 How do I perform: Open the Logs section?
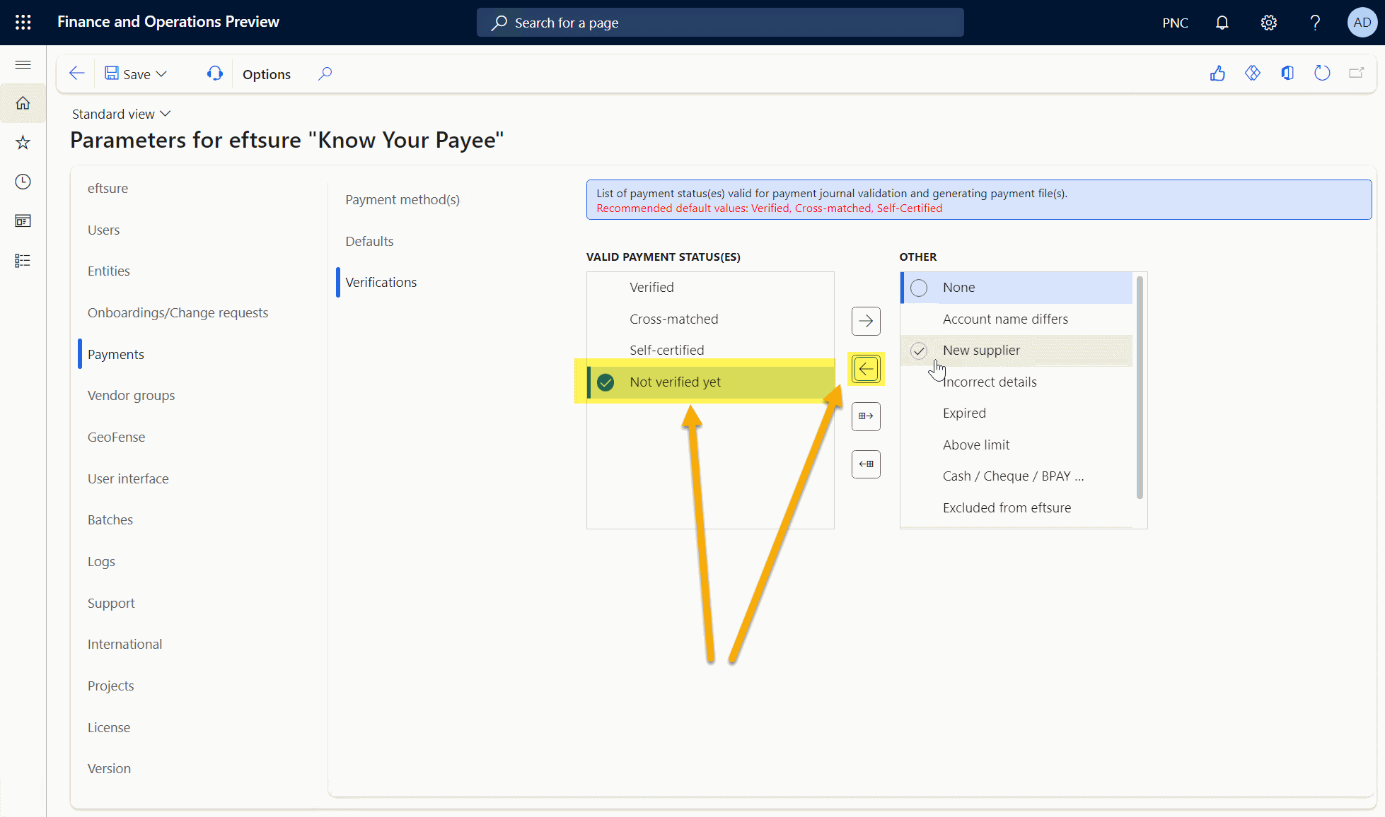pos(101,562)
